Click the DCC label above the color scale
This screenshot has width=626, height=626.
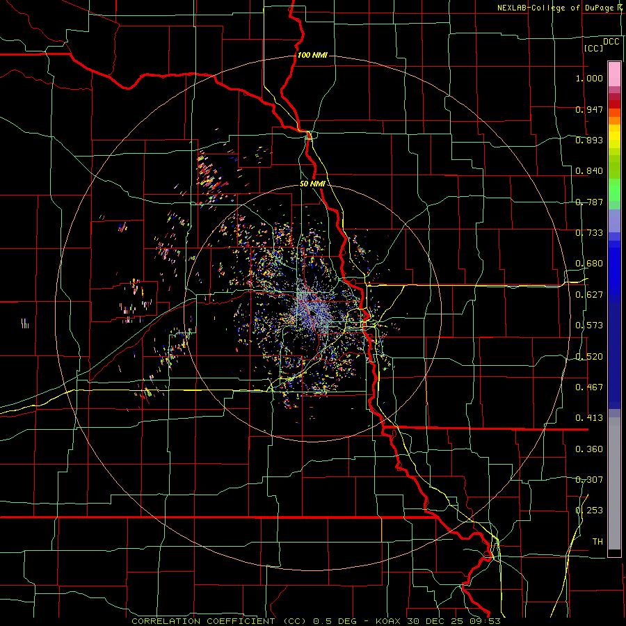coord(611,42)
